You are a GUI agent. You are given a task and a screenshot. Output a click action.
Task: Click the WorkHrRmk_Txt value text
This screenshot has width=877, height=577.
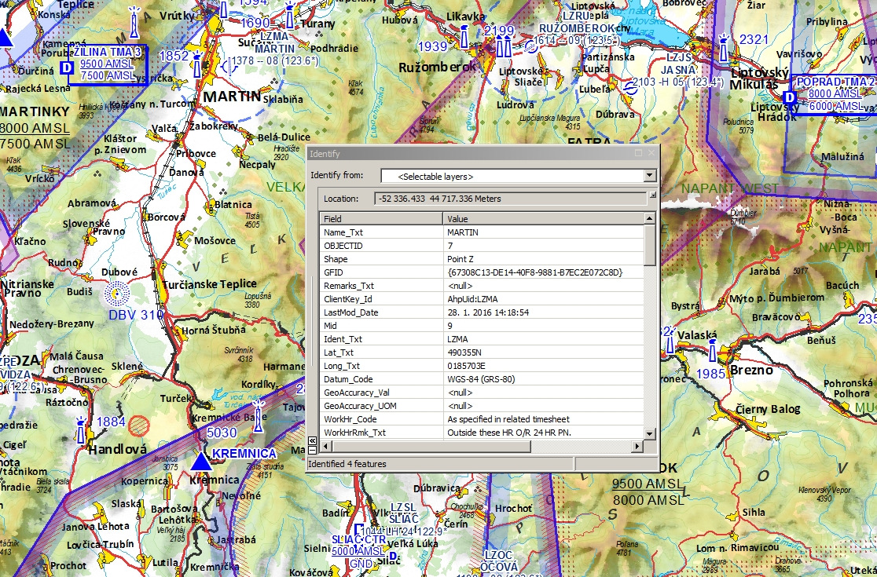point(509,433)
